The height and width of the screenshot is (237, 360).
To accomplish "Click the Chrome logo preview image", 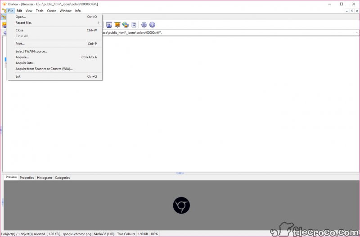I will [x=181, y=205].
